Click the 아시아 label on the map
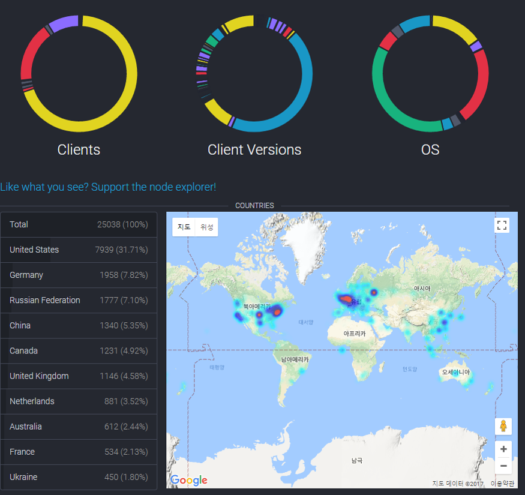Viewport: 525px width, 495px height. pos(422,289)
